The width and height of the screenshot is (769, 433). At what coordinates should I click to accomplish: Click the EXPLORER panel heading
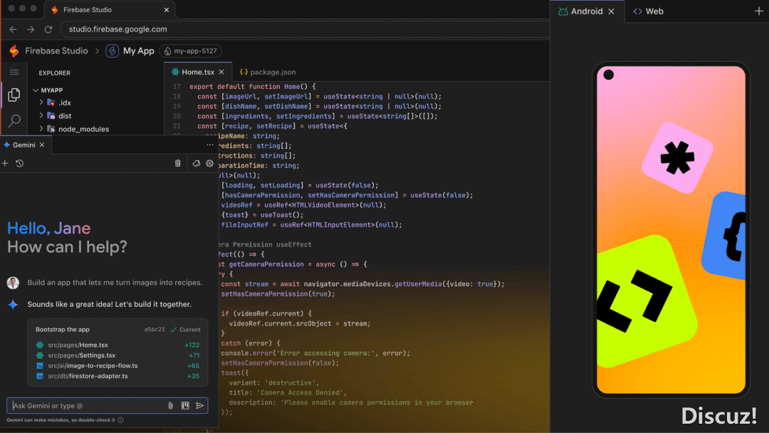[54, 73]
